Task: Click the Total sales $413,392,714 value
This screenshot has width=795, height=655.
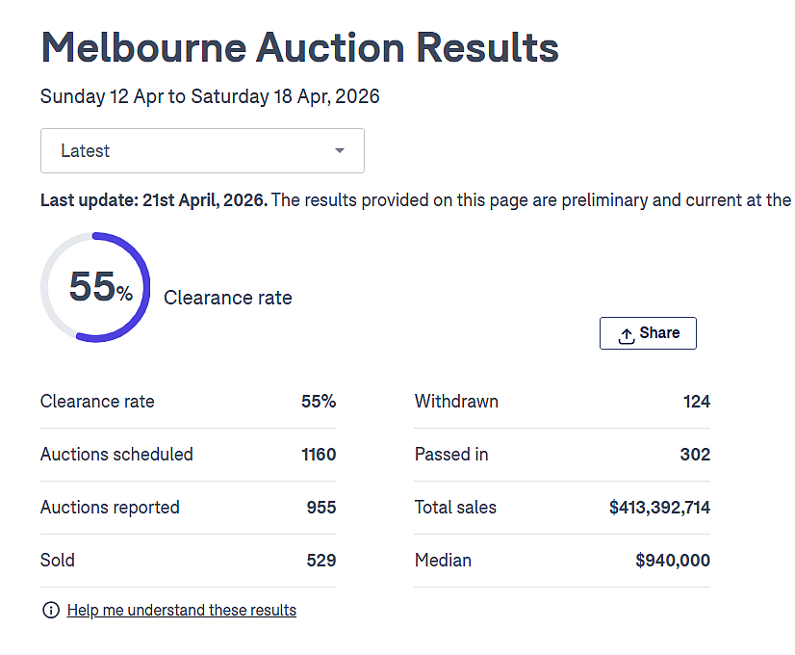Action: 659,508
